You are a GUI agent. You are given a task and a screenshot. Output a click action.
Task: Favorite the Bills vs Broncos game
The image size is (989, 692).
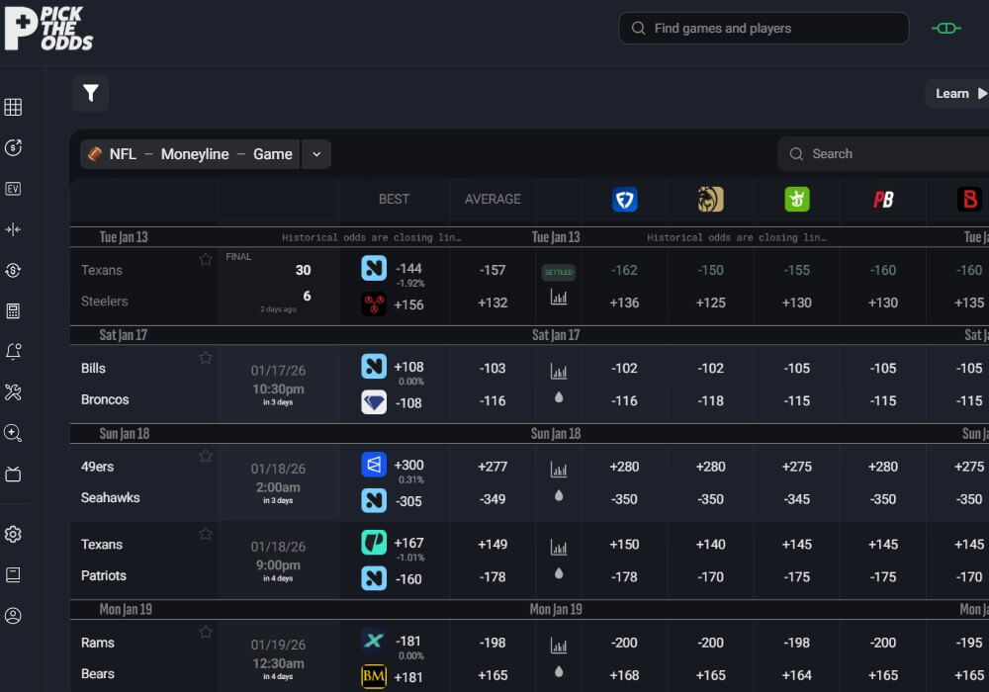[x=206, y=357]
